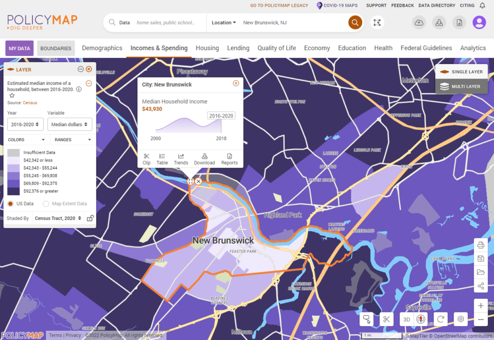Open Table in the popup
Screen dimensions: 494x340
[x=162, y=159]
